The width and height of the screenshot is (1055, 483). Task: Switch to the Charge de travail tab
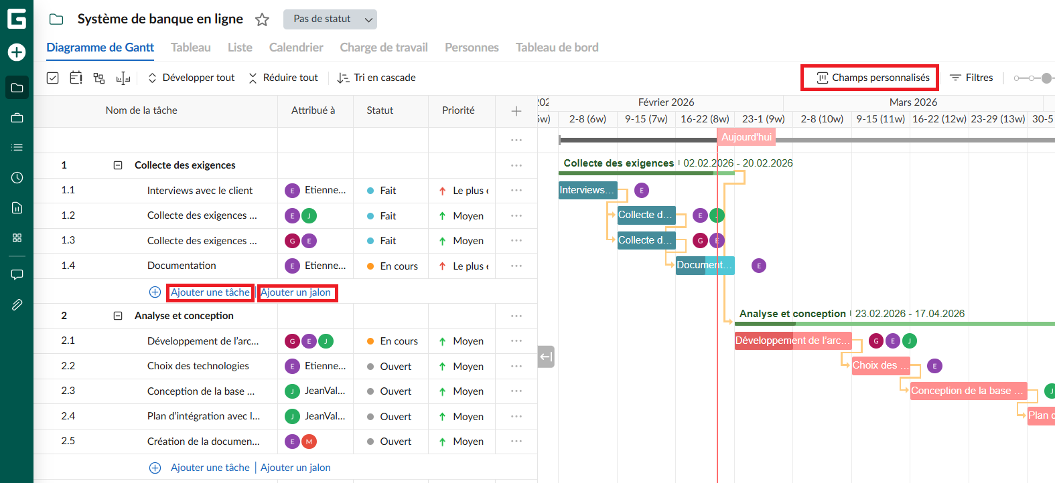[384, 47]
